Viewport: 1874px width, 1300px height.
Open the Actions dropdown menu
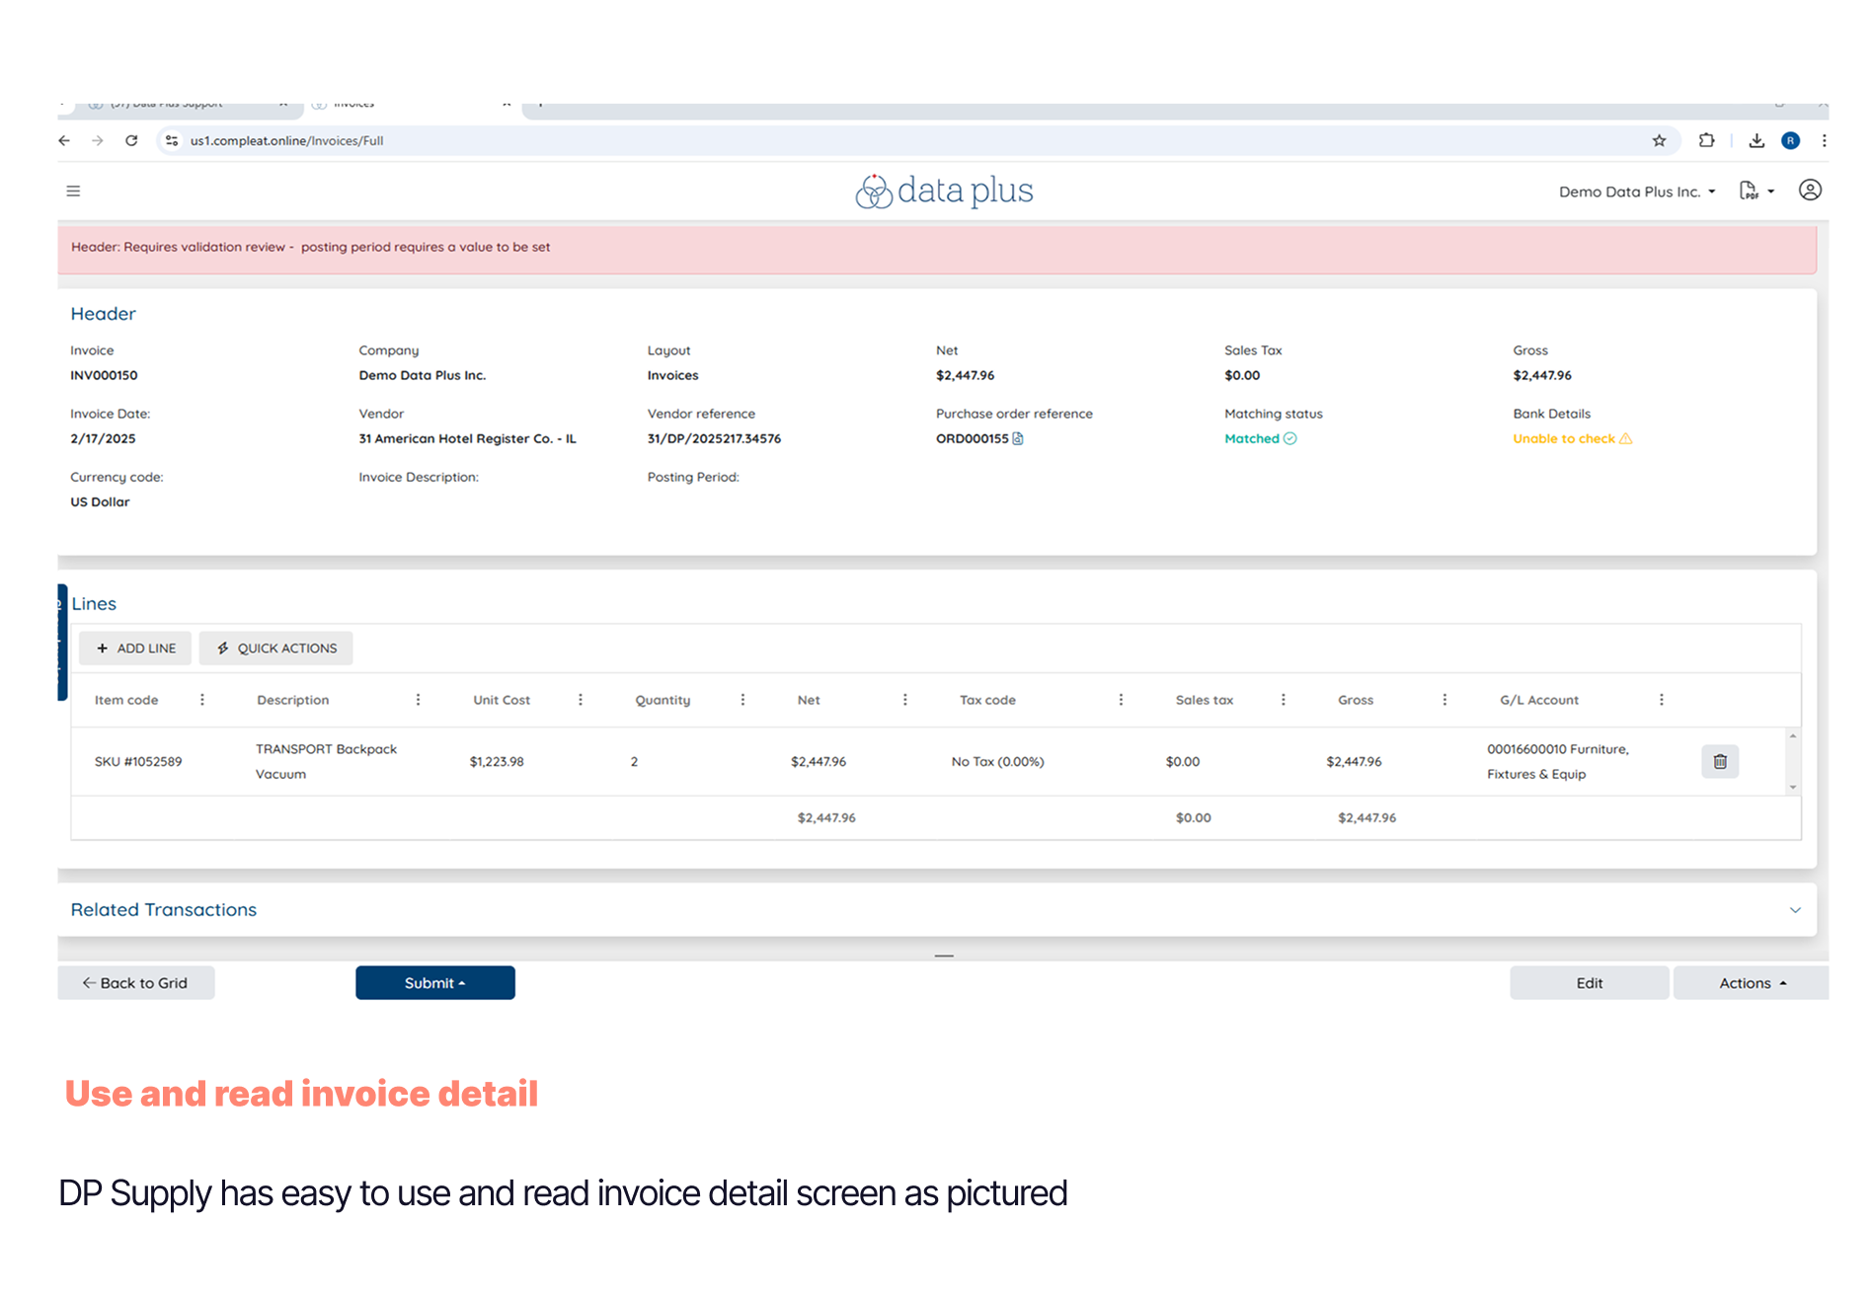click(x=1751, y=983)
